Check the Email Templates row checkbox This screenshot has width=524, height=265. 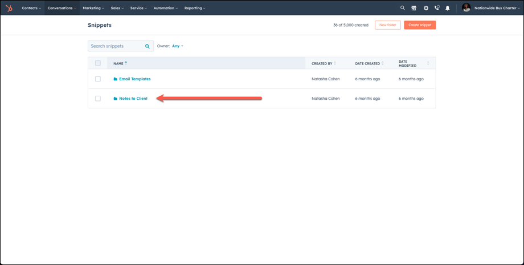click(x=98, y=79)
